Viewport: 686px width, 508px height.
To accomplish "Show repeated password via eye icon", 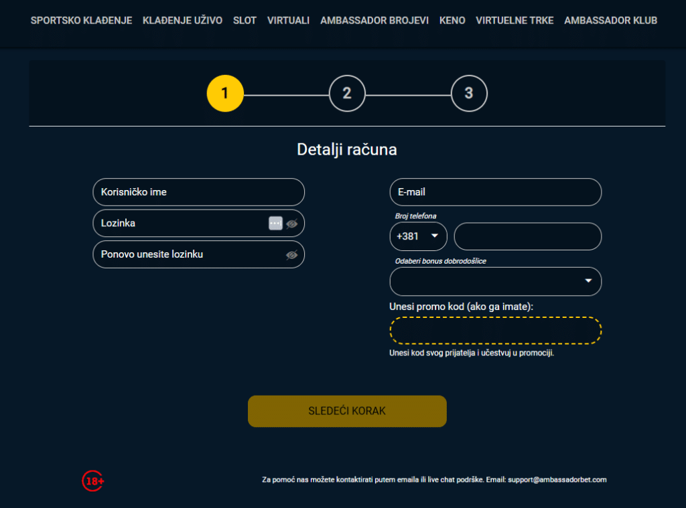I will click(x=292, y=255).
